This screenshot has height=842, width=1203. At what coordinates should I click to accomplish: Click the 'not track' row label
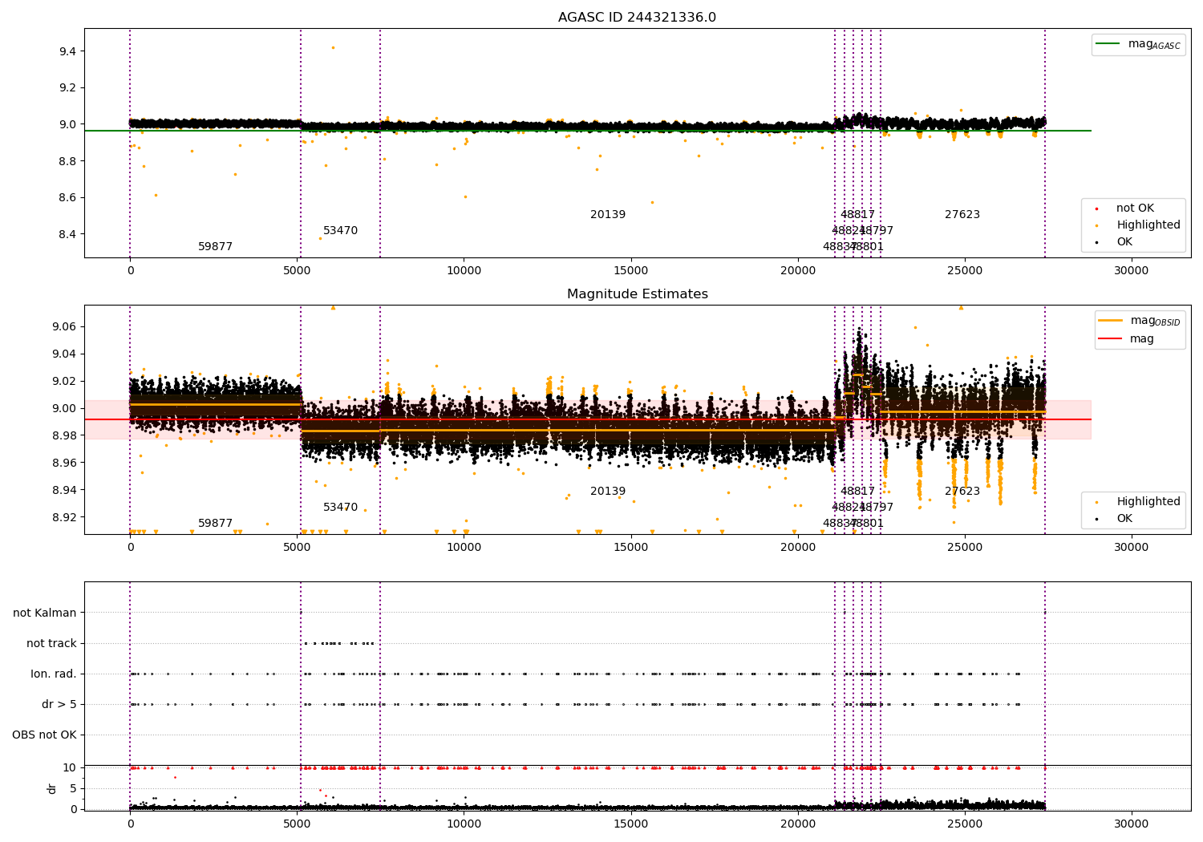51,644
